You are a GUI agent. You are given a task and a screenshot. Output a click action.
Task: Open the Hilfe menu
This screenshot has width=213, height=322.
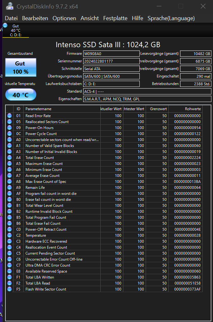pos(137,18)
